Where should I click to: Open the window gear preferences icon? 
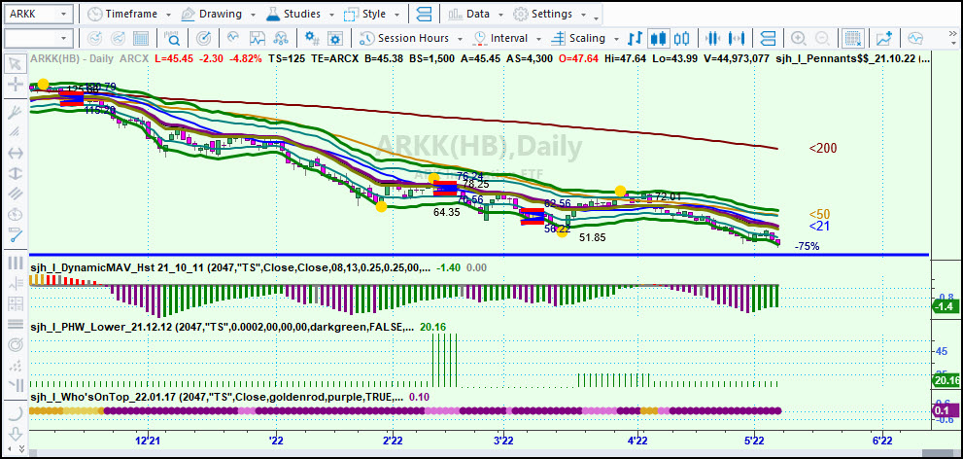coord(334,38)
